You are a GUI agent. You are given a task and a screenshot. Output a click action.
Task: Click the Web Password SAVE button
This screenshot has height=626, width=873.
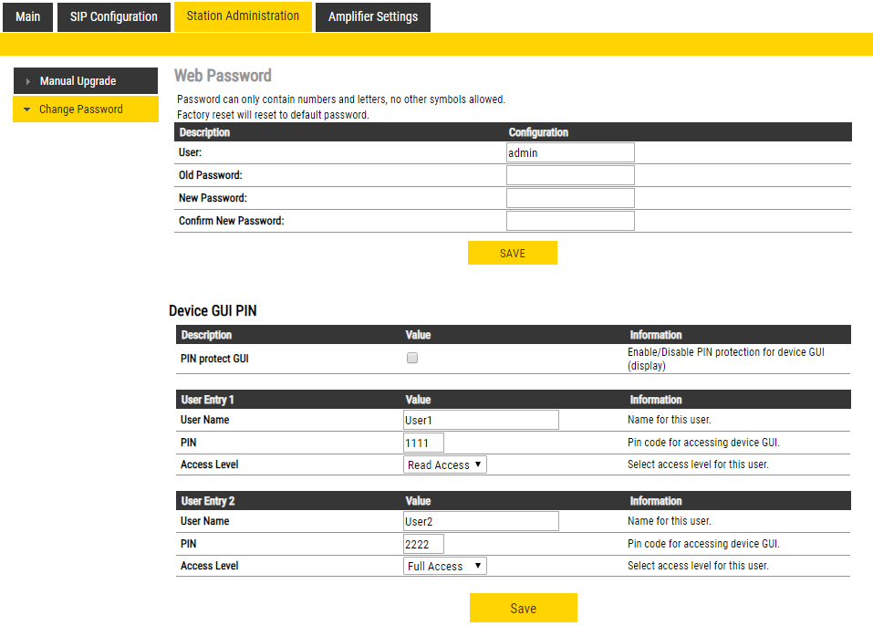(512, 253)
